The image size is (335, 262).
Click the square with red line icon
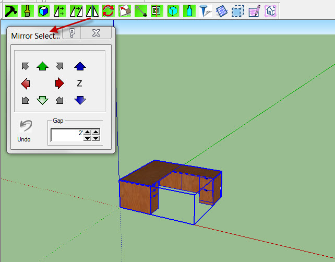click(x=157, y=11)
